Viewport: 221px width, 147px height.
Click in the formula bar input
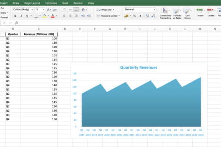point(120,23)
